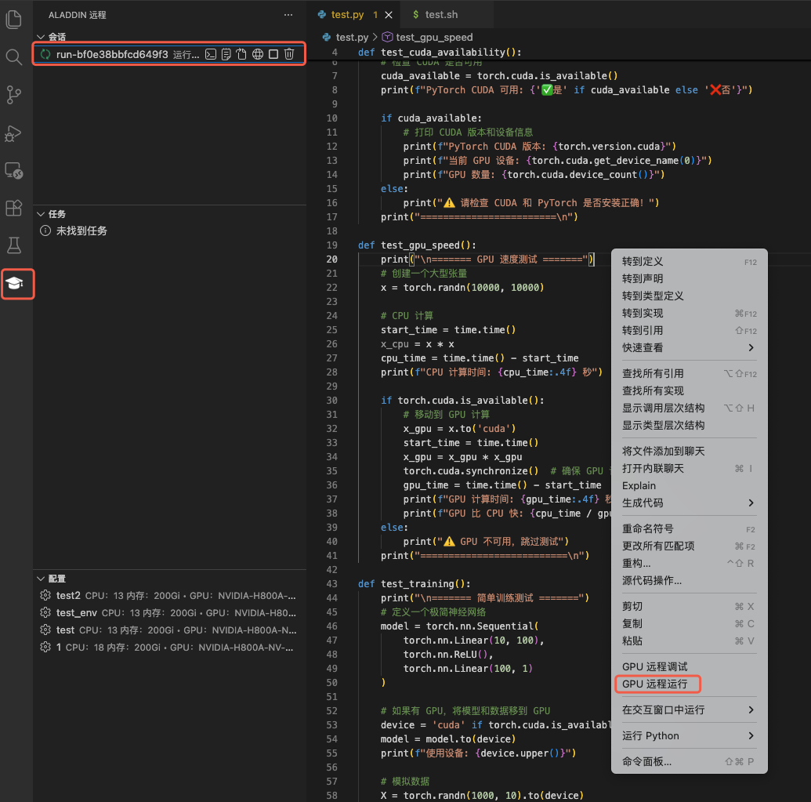The width and height of the screenshot is (811, 802).
Task: Open the Extensions view icon
Action: [14, 208]
